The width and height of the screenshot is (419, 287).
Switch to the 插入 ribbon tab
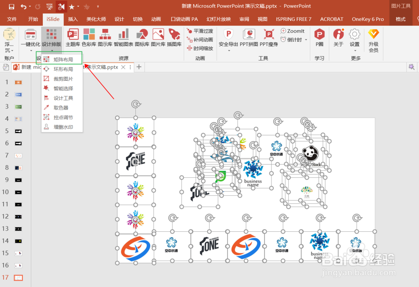tap(72, 19)
